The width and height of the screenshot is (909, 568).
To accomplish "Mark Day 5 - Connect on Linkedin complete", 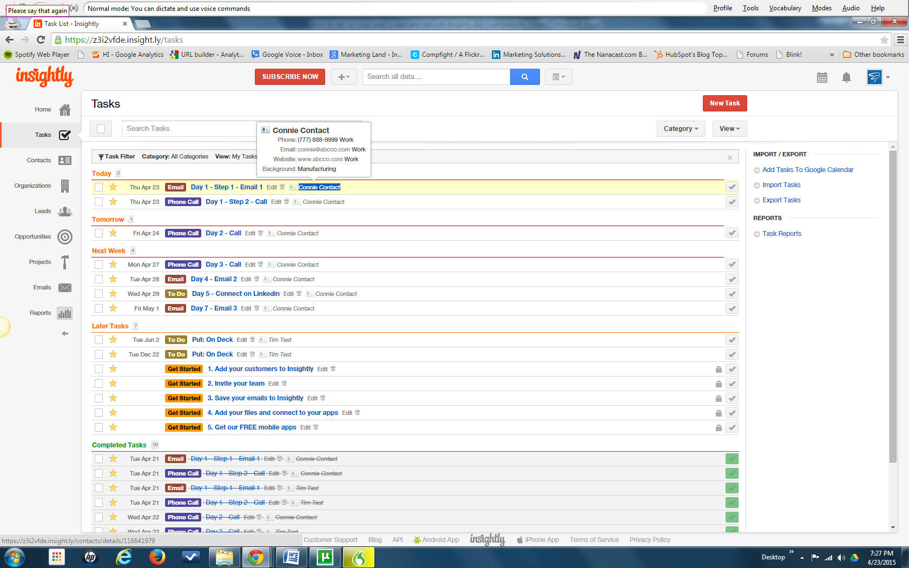I will click(732, 294).
